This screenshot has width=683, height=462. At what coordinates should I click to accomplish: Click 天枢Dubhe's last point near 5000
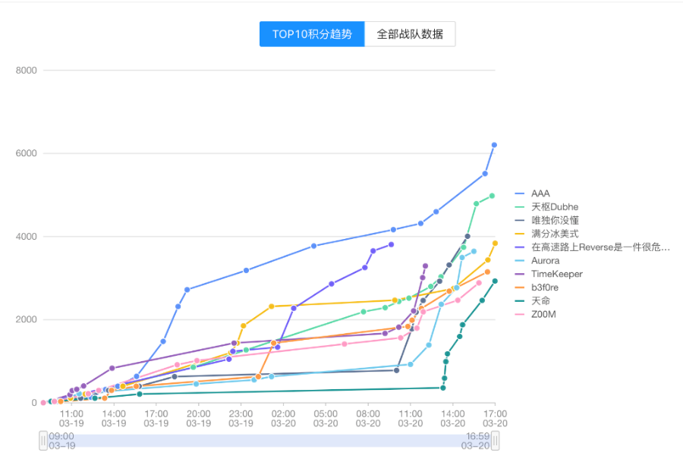(x=493, y=196)
